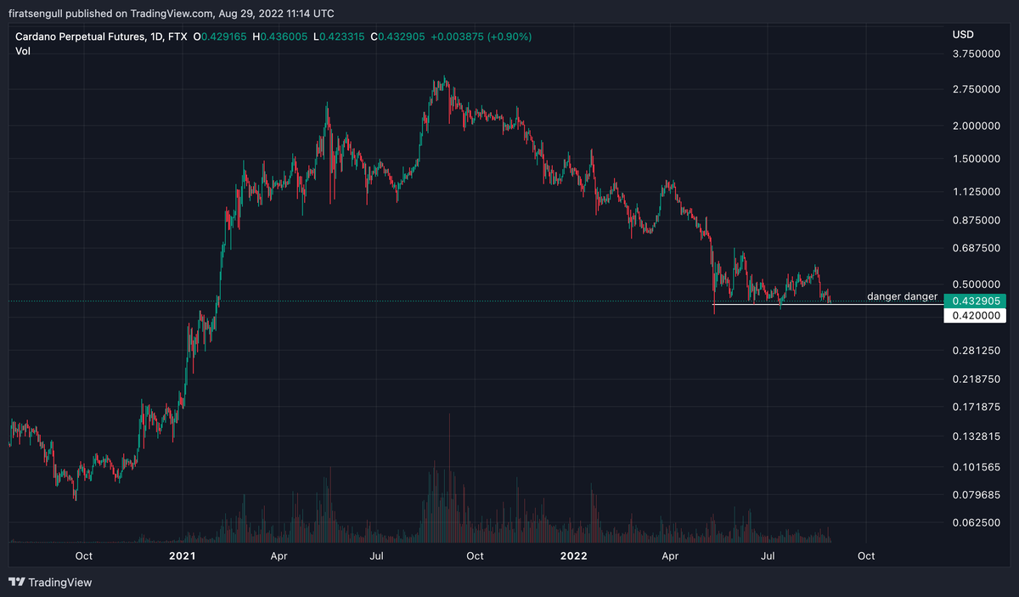Select the white horizontal support line at 0.42
Image resolution: width=1019 pixels, height=597 pixels.
point(828,303)
